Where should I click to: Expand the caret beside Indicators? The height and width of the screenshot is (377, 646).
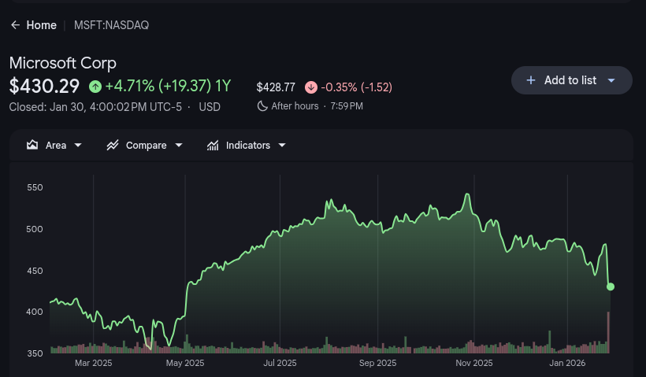[282, 146]
